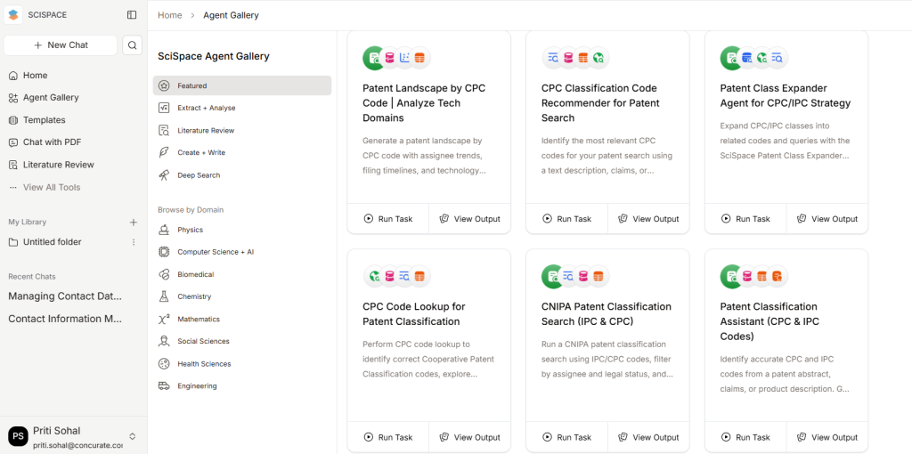The image size is (912, 454).
Task: View Output for Patent Classification Assistant
Action: click(827, 438)
